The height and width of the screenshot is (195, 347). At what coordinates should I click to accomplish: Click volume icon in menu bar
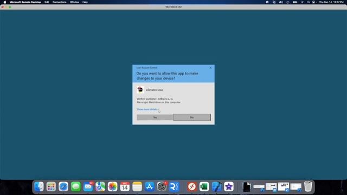click(281, 2)
